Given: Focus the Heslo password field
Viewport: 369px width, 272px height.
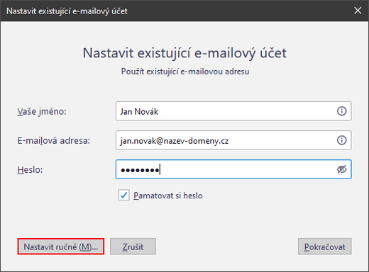Looking at the screenshot, I should 233,169.
